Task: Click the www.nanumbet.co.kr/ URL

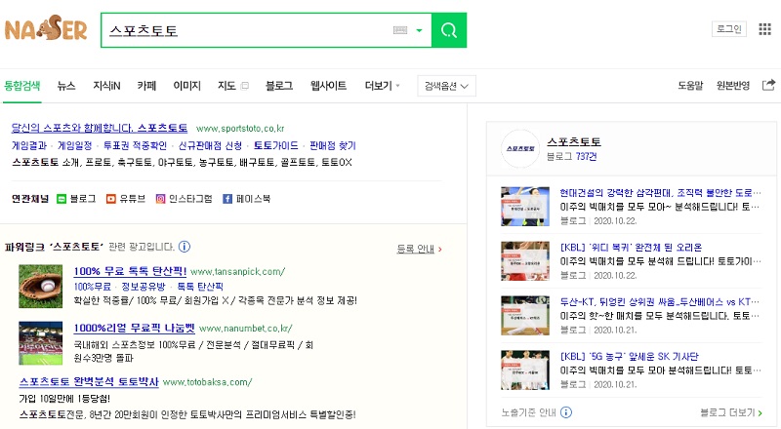Action: pos(246,329)
